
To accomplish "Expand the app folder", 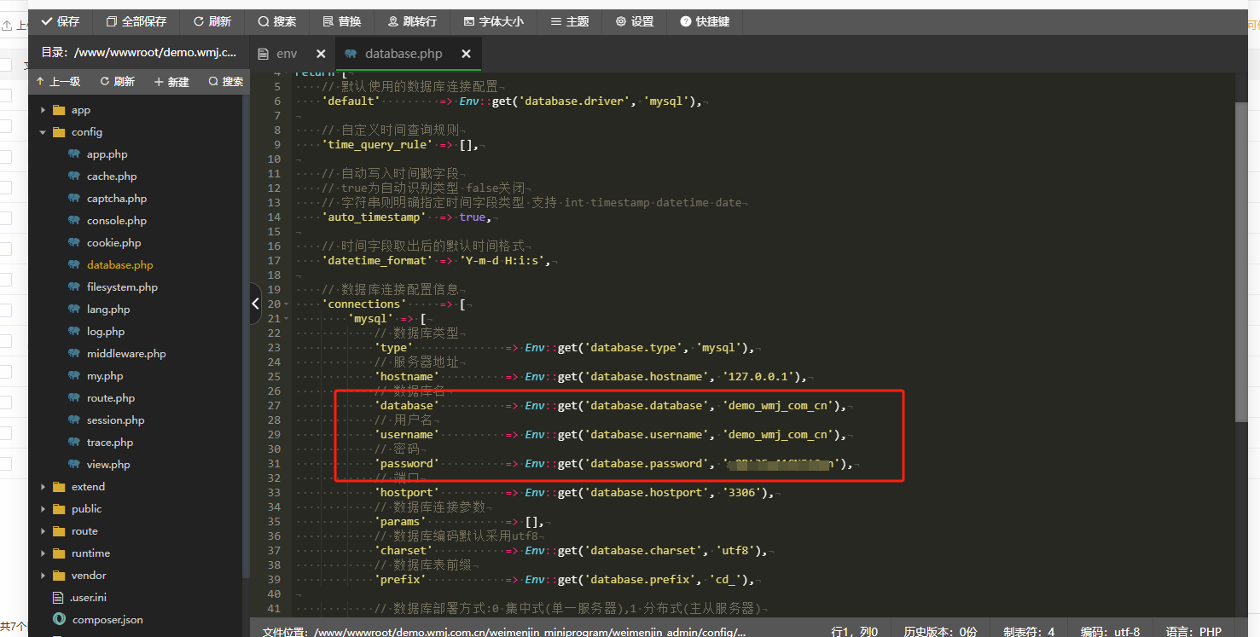I will tap(43, 110).
